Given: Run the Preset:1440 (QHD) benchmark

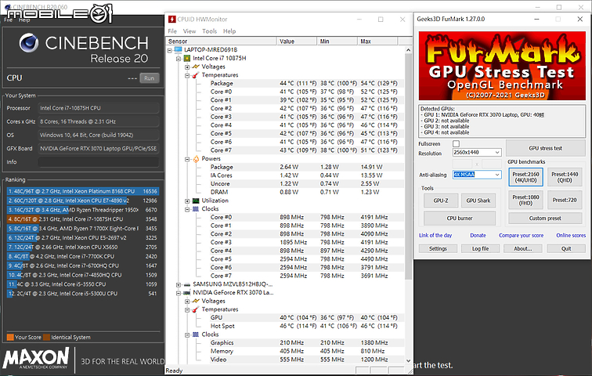Looking at the screenshot, I should click(x=565, y=177).
